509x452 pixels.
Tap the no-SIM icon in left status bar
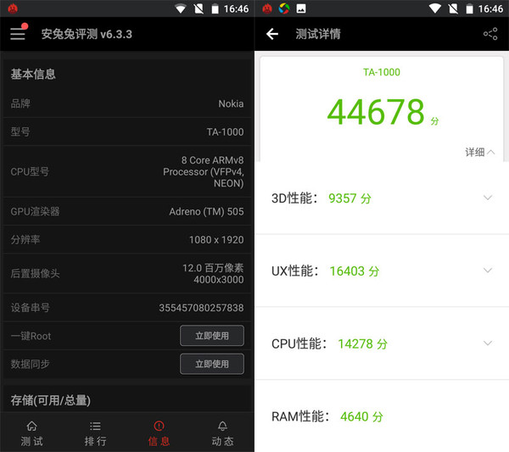(199, 8)
